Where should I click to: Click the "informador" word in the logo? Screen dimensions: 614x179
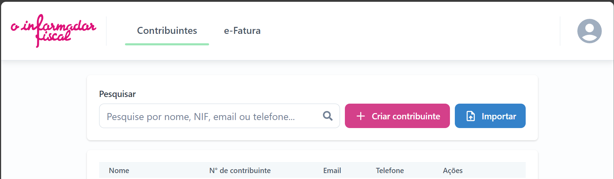(59, 25)
